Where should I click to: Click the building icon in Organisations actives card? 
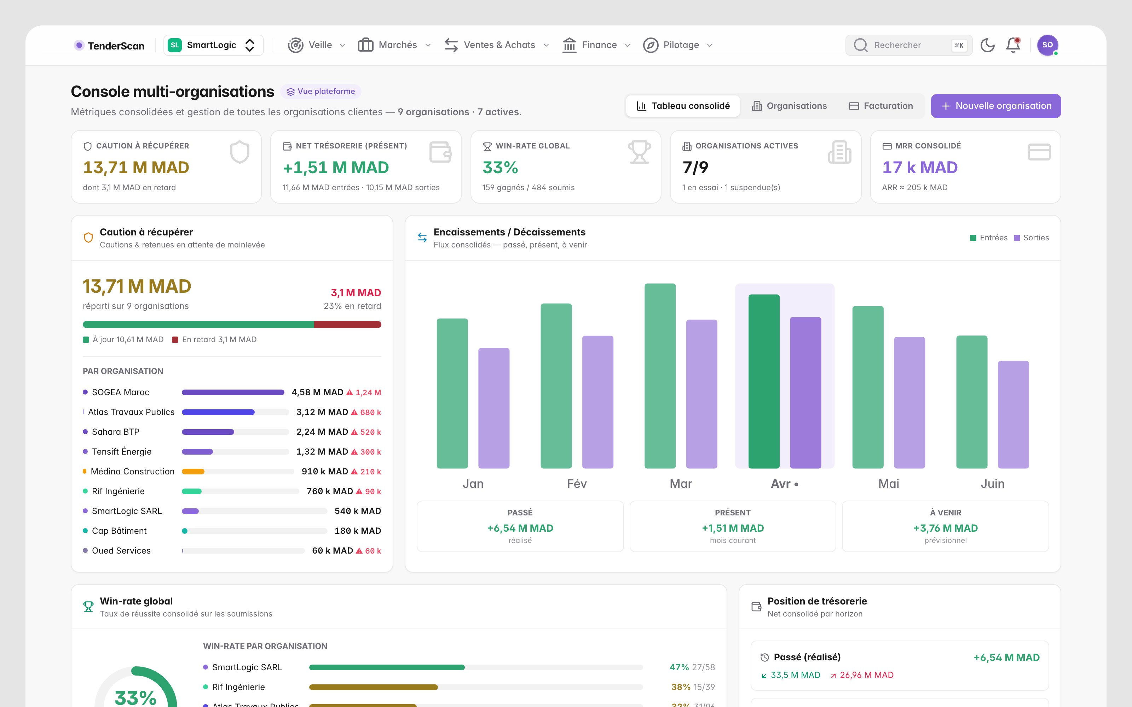pos(840,152)
